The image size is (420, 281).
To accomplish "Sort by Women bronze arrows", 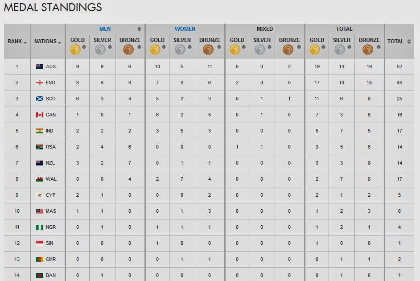I will (219, 47).
